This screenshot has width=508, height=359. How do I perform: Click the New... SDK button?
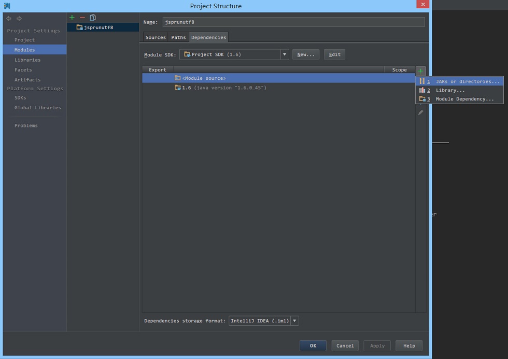306,54
